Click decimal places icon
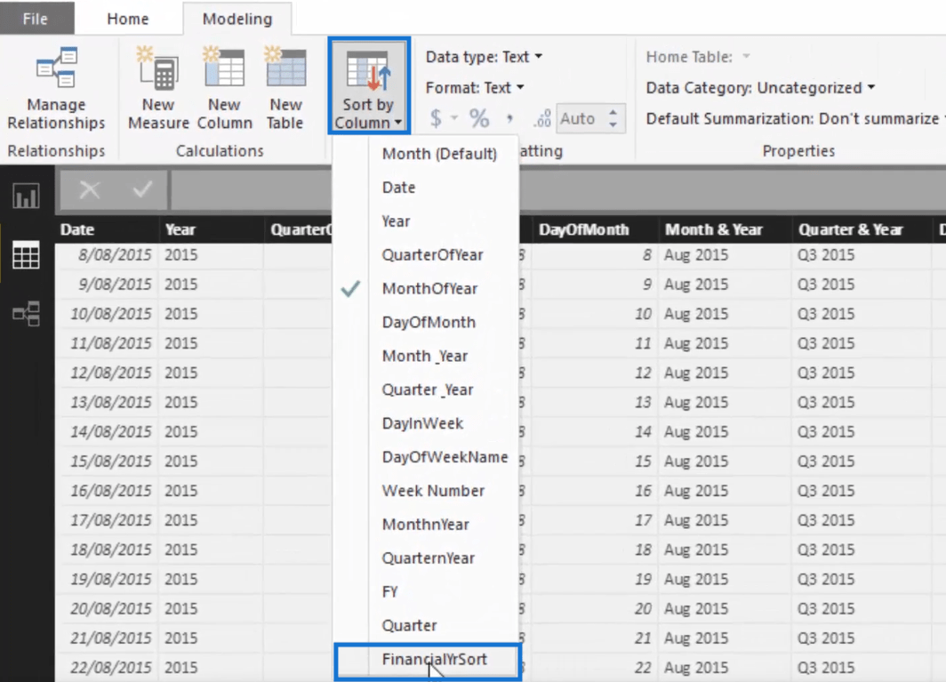 pyautogui.click(x=541, y=118)
